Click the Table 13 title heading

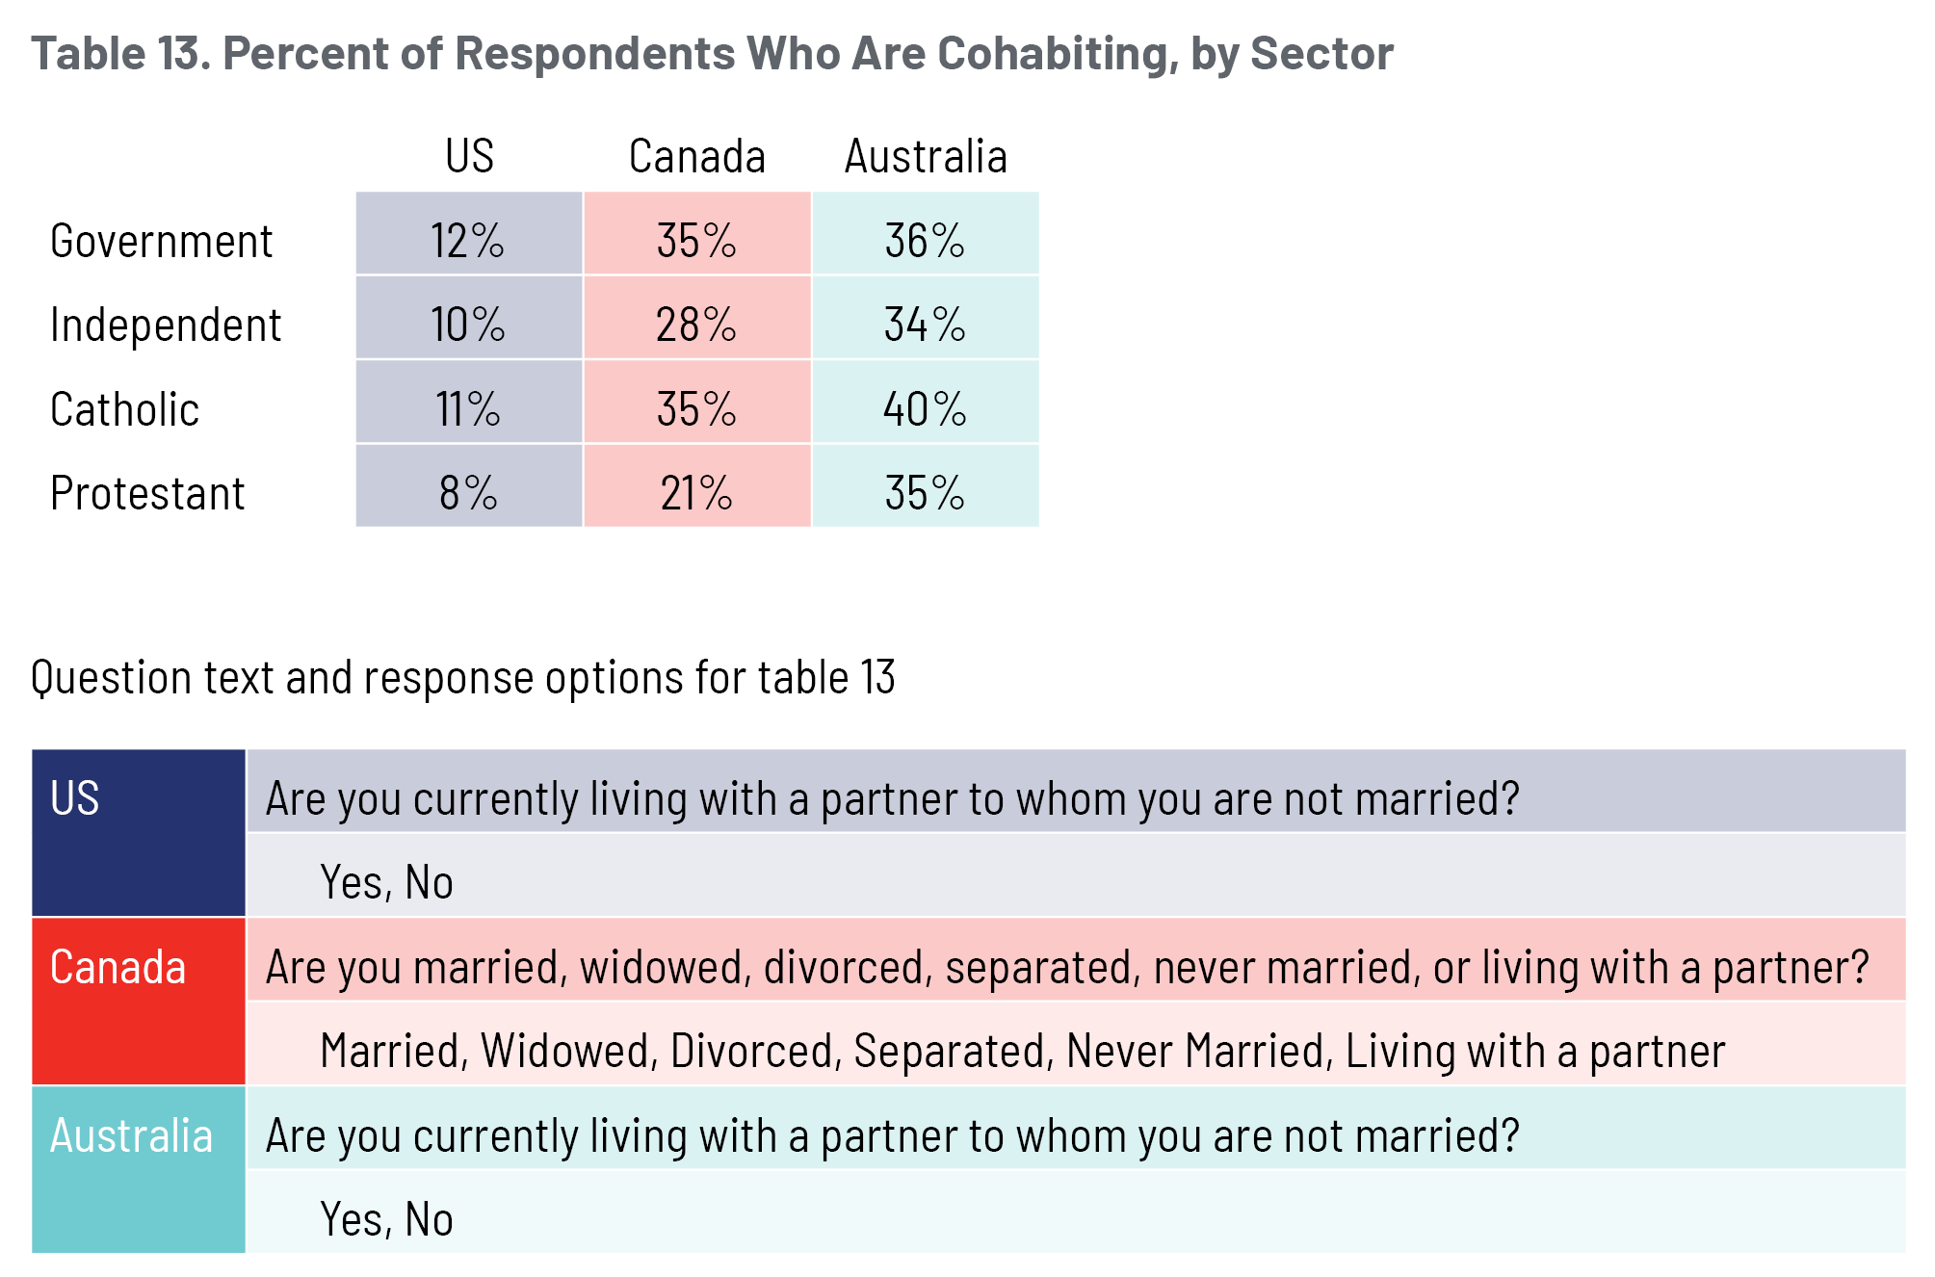711,54
